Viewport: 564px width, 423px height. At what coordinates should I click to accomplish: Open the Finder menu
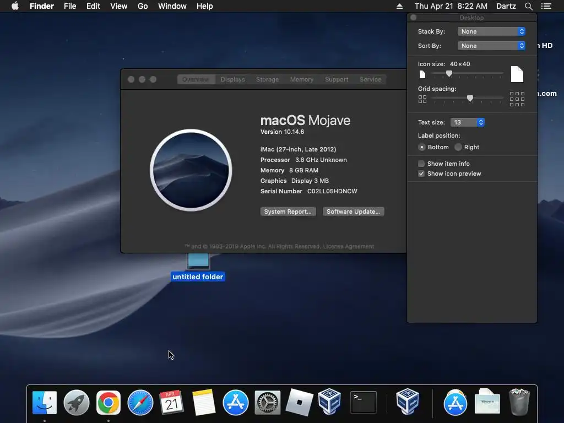[42, 6]
